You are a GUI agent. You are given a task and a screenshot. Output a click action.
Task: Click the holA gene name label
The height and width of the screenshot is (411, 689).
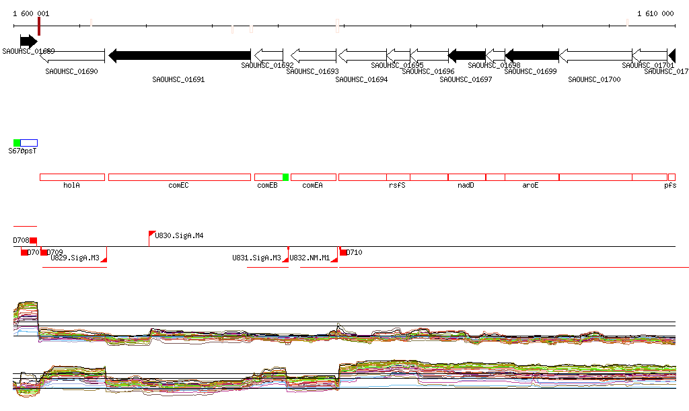point(71,185)
